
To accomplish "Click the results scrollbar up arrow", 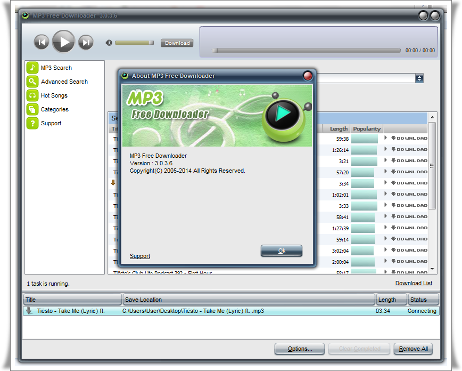I will 432,117.
